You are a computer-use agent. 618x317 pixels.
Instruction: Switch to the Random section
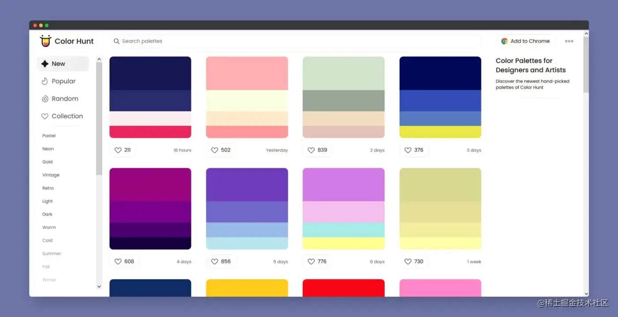(60, 99)
